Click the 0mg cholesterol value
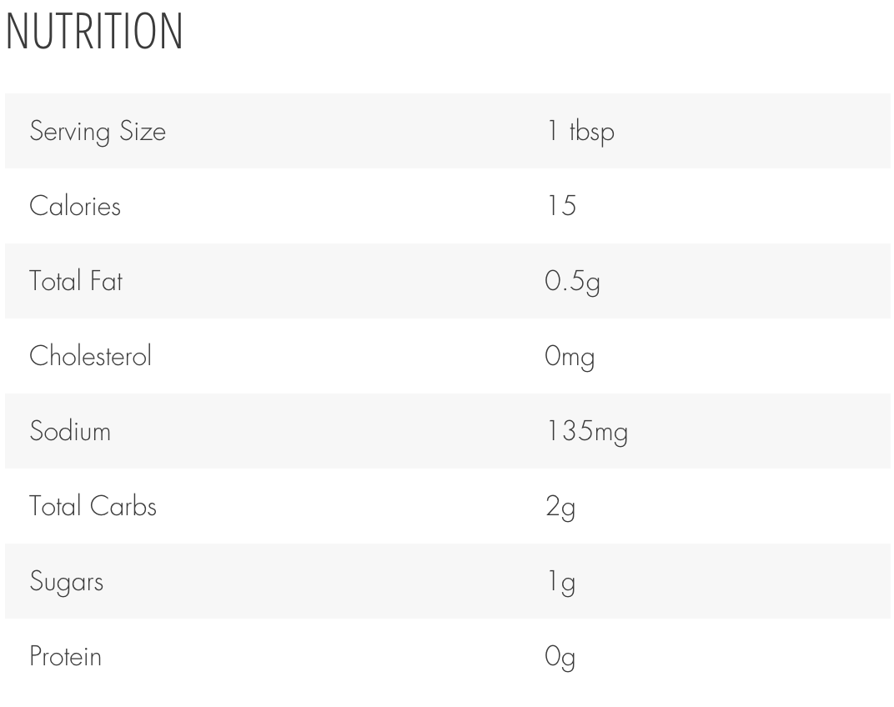The width and height of the screenshot is (894, 707). 570,358
